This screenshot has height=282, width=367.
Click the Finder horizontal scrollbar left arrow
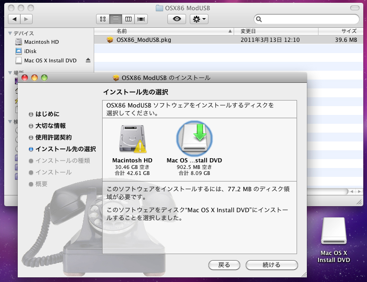click(x=352, y=191)
